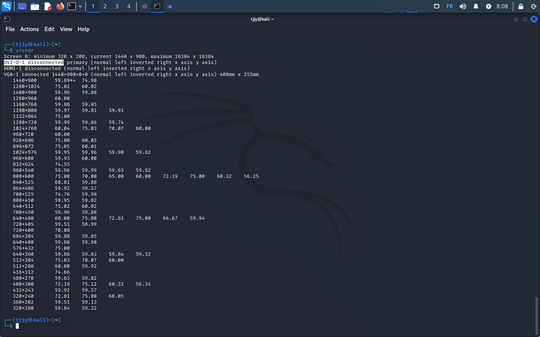540x337 pixels.
Task: Click the 56.34 refresh rate value
Action: tap(143, 284)
